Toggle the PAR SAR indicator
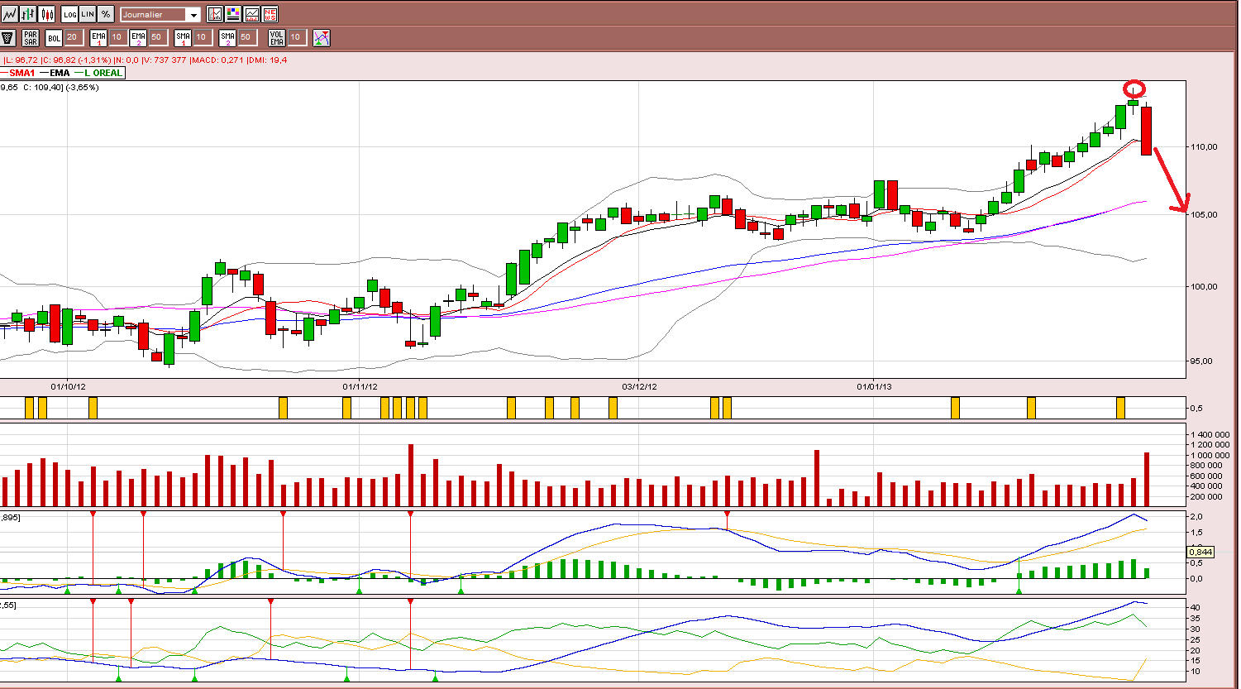1241x689 pixels. [x=31, y=38]
